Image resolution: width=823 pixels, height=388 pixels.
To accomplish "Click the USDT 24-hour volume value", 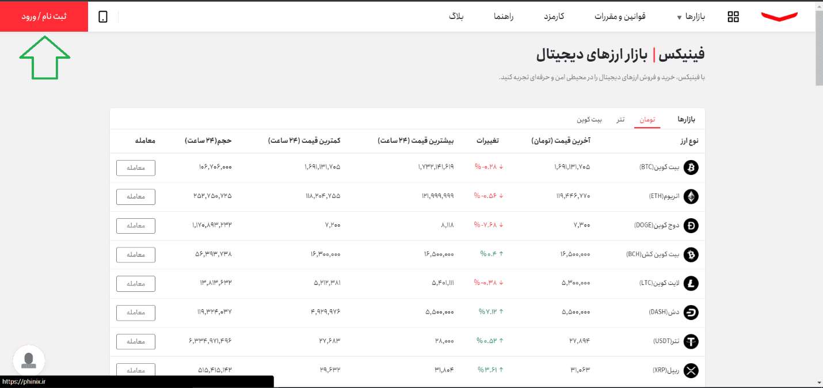I will [x=210, y=341].
